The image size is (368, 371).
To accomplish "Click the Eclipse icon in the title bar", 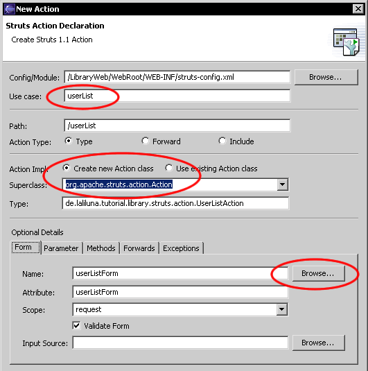I will [10, 9].
